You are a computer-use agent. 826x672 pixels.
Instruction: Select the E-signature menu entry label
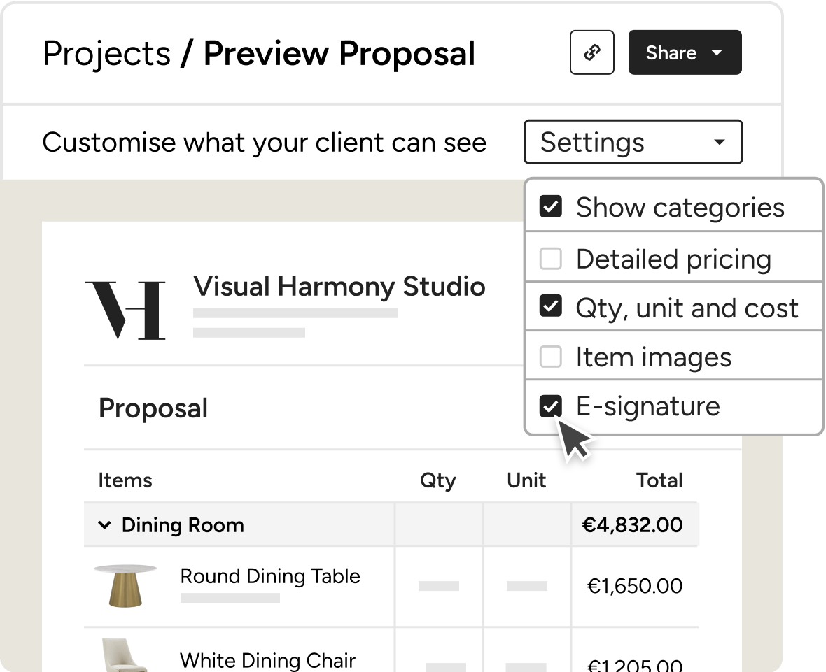point(648,406)
